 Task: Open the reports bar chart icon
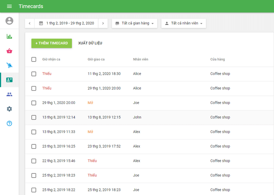9,36
